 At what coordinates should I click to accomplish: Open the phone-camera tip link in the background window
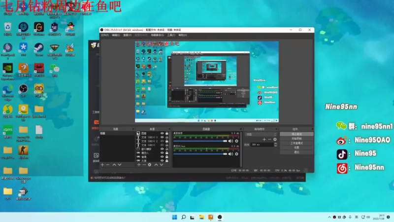[109, 178]
